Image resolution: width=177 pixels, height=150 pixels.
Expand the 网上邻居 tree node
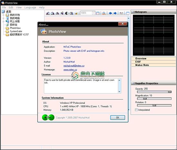[4, 21]
